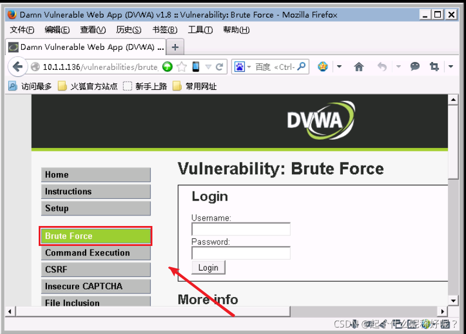Click the search magnifier in Baidu box
Viewport: 466px width, 334px height.
point(301,66)
